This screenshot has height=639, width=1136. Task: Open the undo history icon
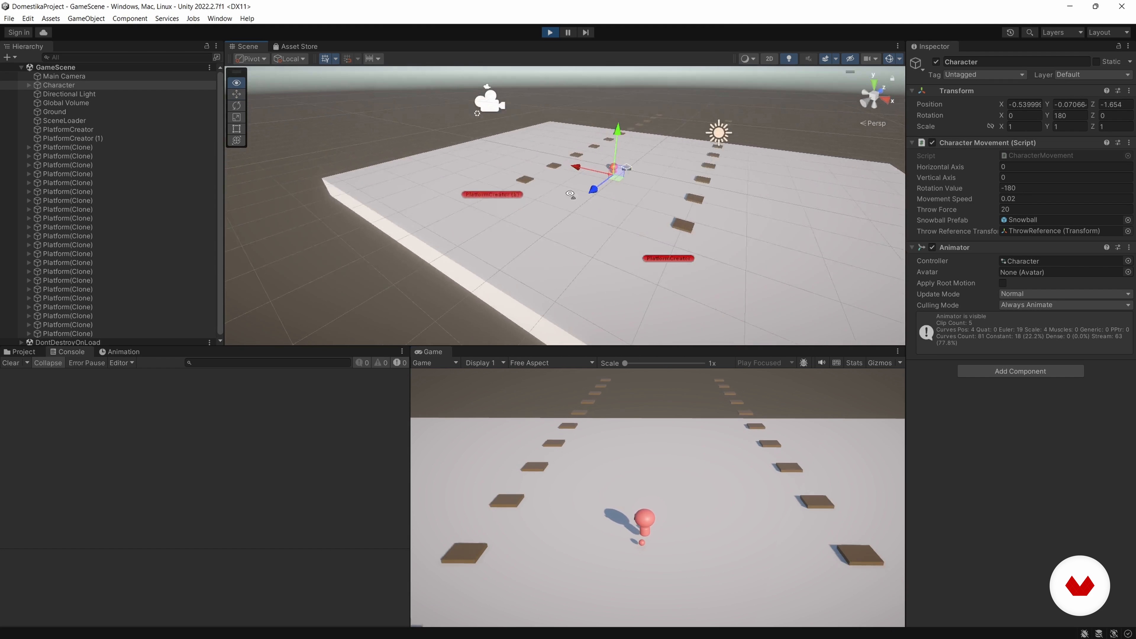click(1010, 32)
